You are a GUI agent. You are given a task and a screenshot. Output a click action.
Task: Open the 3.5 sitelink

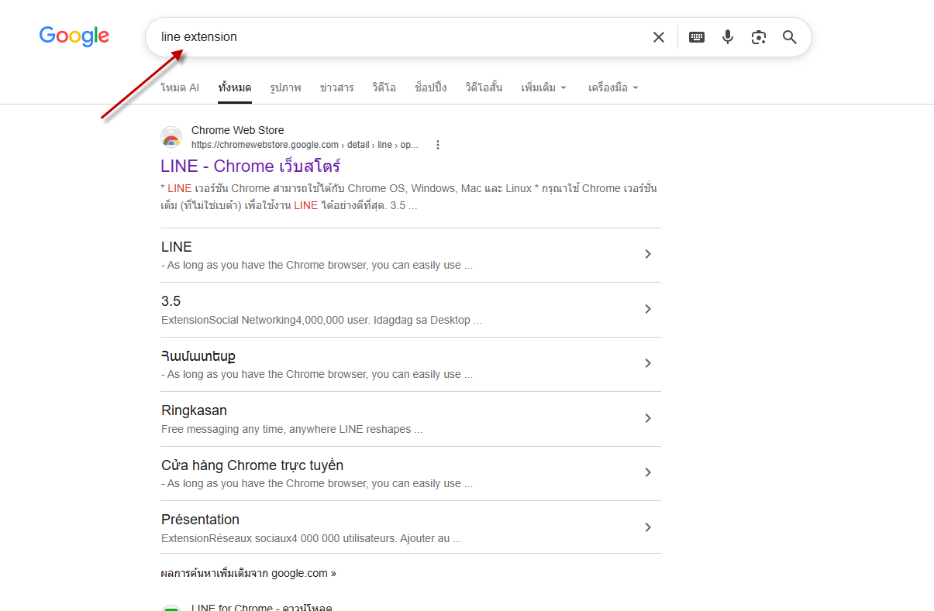click(171, 301)
